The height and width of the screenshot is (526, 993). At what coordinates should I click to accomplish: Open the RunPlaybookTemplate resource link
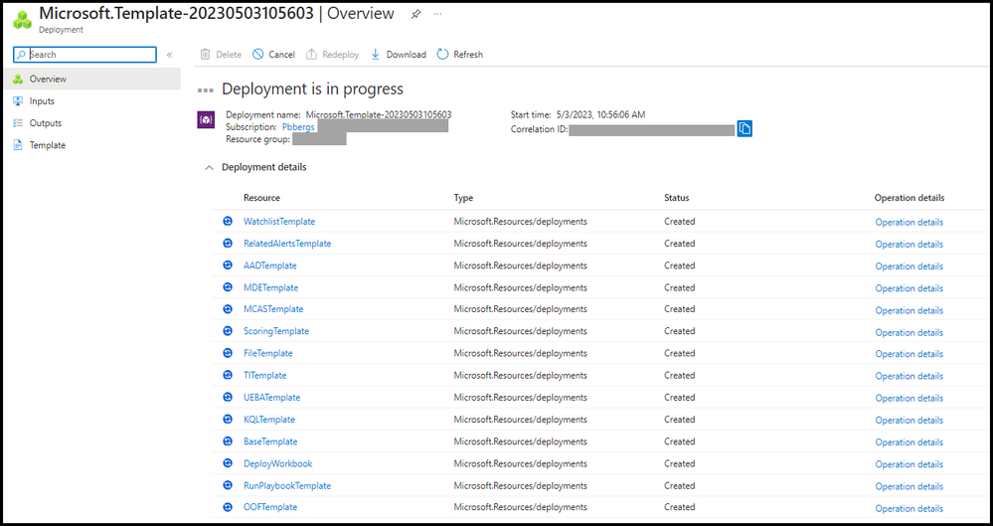tap(287, 486)
